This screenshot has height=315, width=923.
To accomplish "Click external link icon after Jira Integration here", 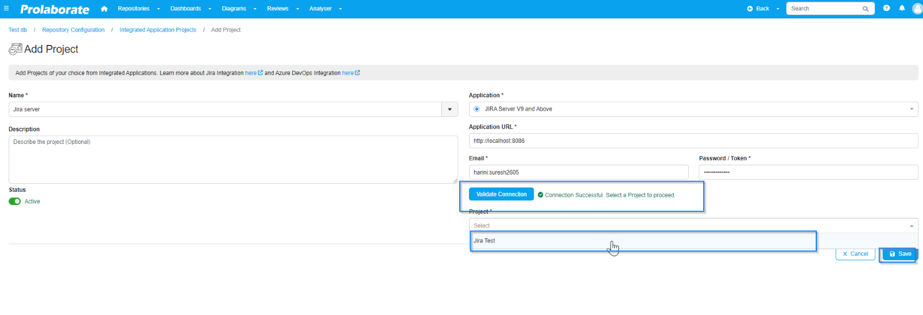I will [260, 73].
